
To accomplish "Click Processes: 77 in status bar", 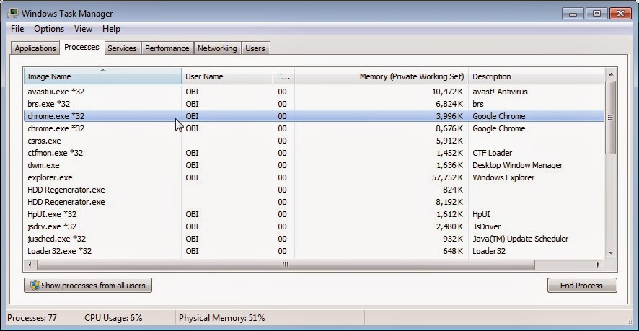I will pos(32,318).
